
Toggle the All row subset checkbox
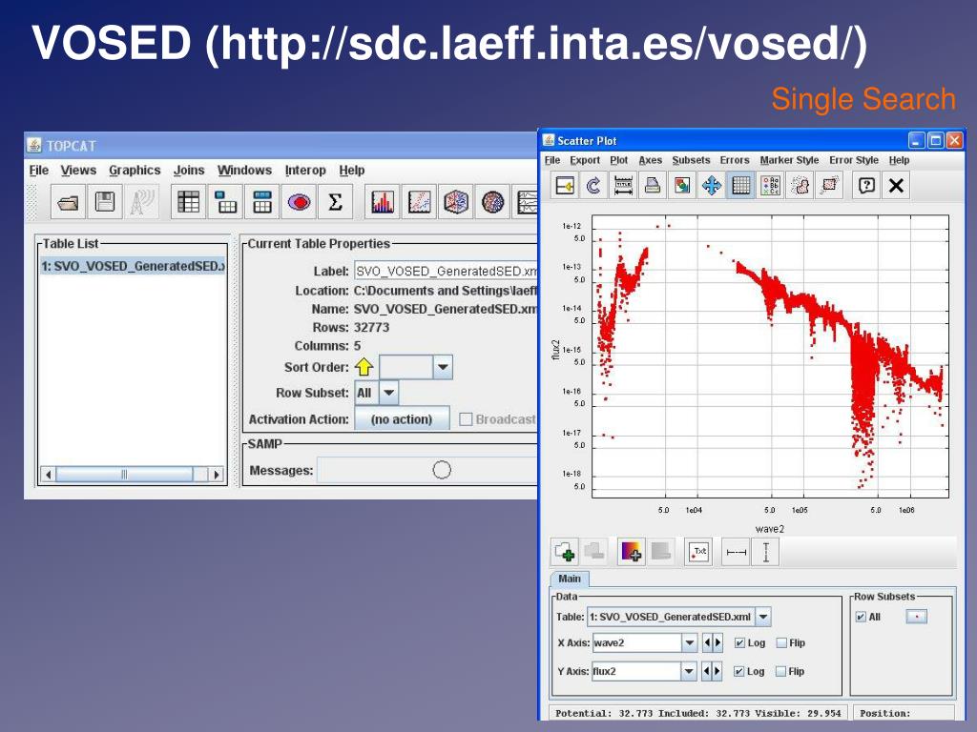click(861, 617)
